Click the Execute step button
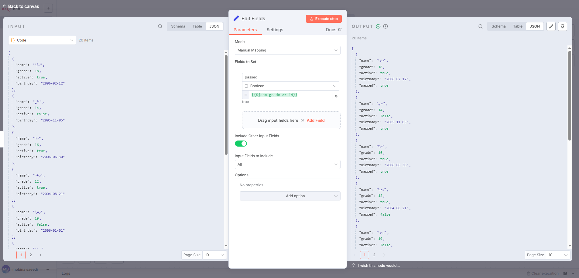Screen dimensions: 579x278 (x=324, y=19)
